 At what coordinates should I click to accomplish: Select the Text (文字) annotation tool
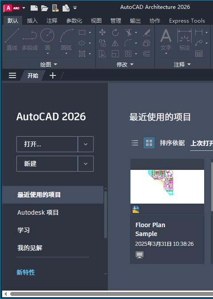[166, 40]
